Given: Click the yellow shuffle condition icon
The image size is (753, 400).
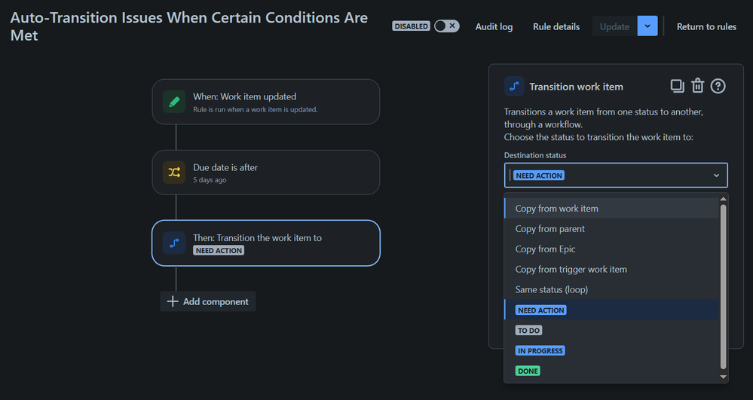Looking at the screenshot, I should pyautogui.click(x=174, y=173).
